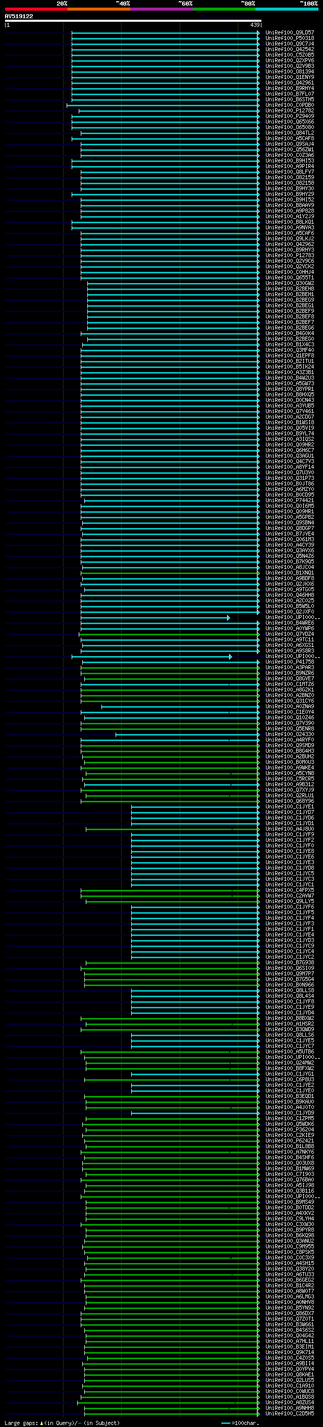
Task: Click the UniRef100_P12782 label
Action: pos(290,110)
